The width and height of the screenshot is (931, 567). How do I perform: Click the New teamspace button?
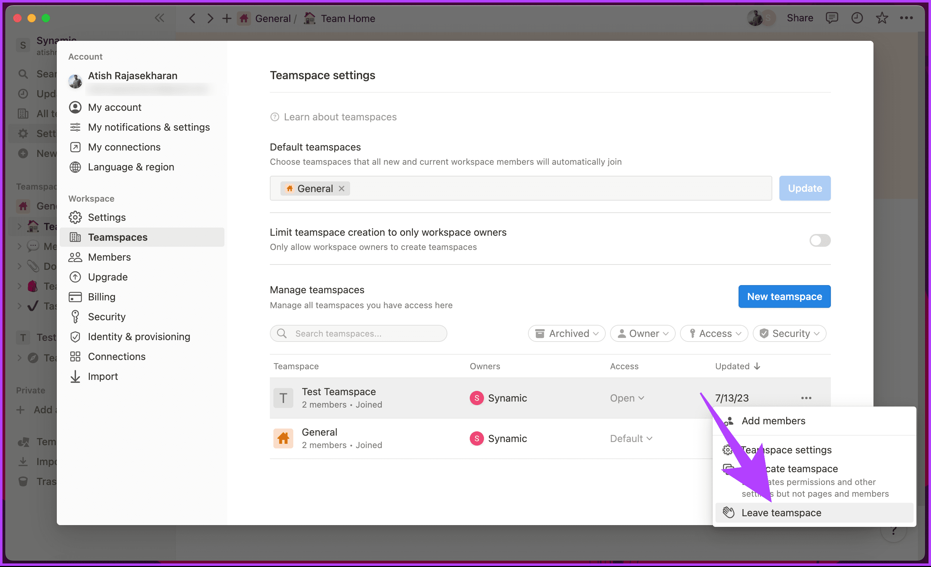784,296
